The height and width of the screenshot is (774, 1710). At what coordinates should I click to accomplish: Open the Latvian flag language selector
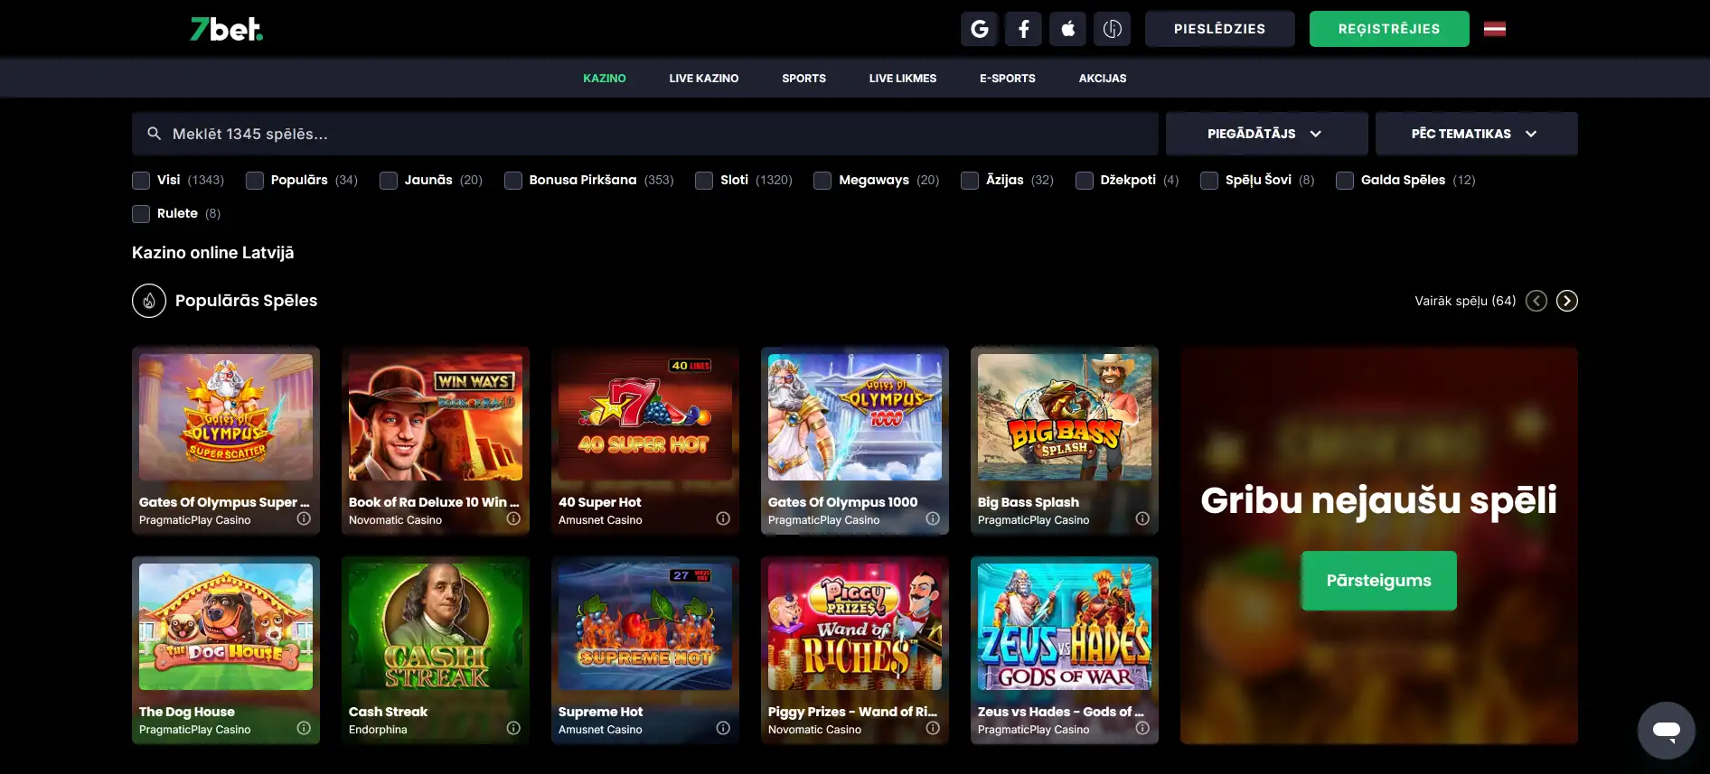click(1495, 29)
